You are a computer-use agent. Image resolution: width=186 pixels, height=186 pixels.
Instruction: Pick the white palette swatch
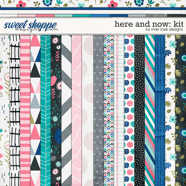(9, 15)
